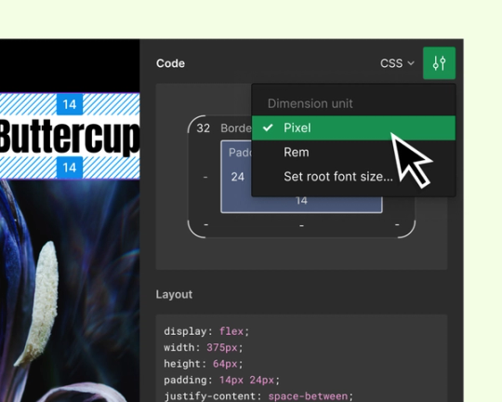
Task: Select the Buttercup title text
Action: (x=70, y=136)
